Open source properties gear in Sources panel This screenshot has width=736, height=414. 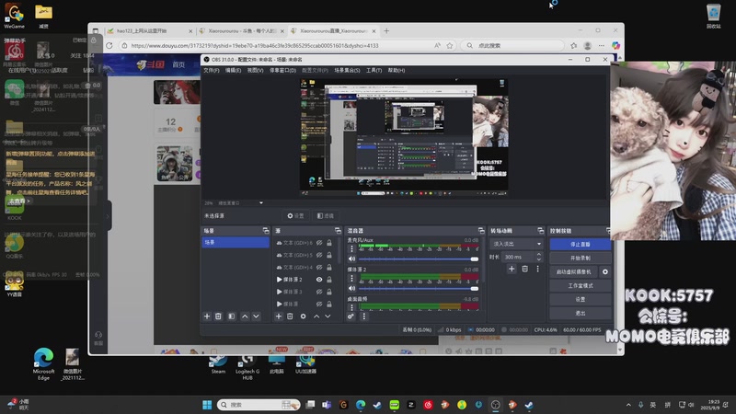(x=304, y=316)
